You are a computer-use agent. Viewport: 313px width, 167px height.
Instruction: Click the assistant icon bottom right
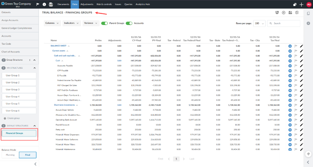pos(308,154)
